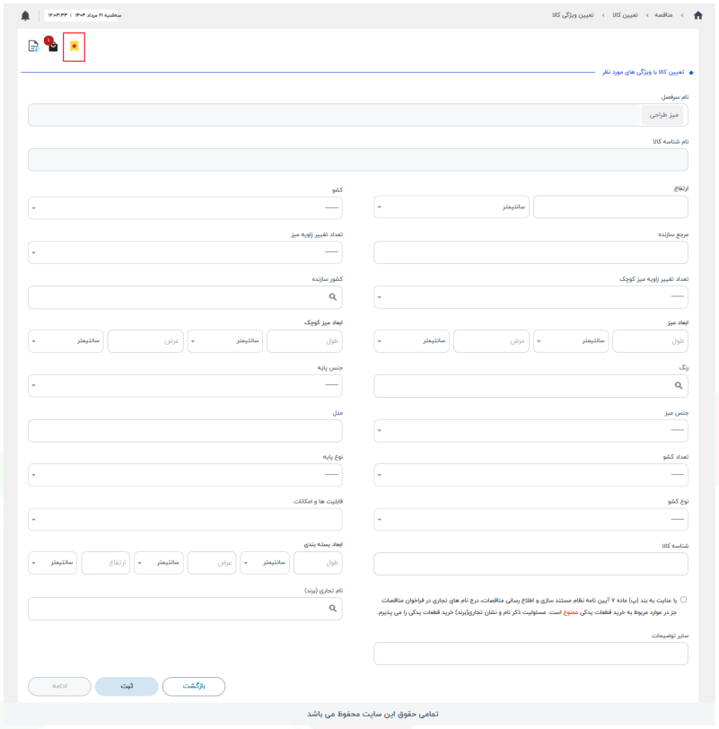Open the کشو dropdown
Screen dimensions: 719x729
coord(185,207)
